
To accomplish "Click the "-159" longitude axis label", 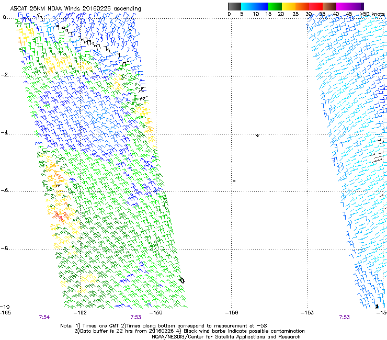I will point(156,313).
